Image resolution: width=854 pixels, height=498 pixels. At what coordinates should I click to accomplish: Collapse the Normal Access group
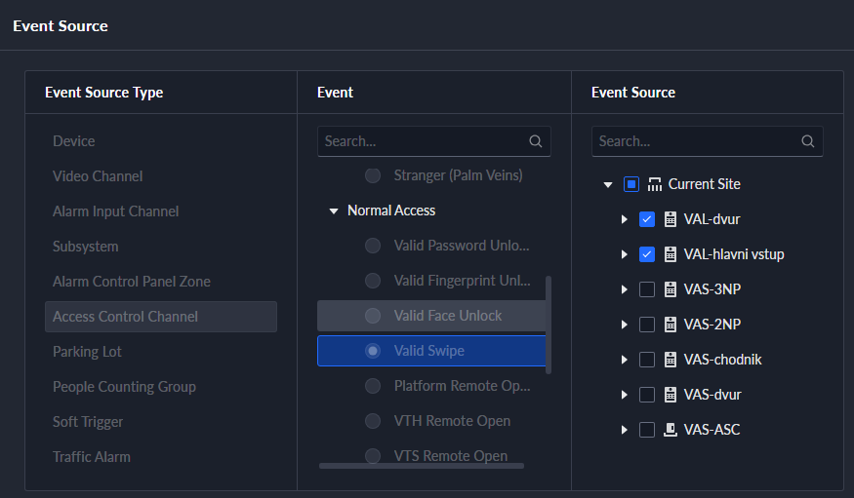pos(334,211)
